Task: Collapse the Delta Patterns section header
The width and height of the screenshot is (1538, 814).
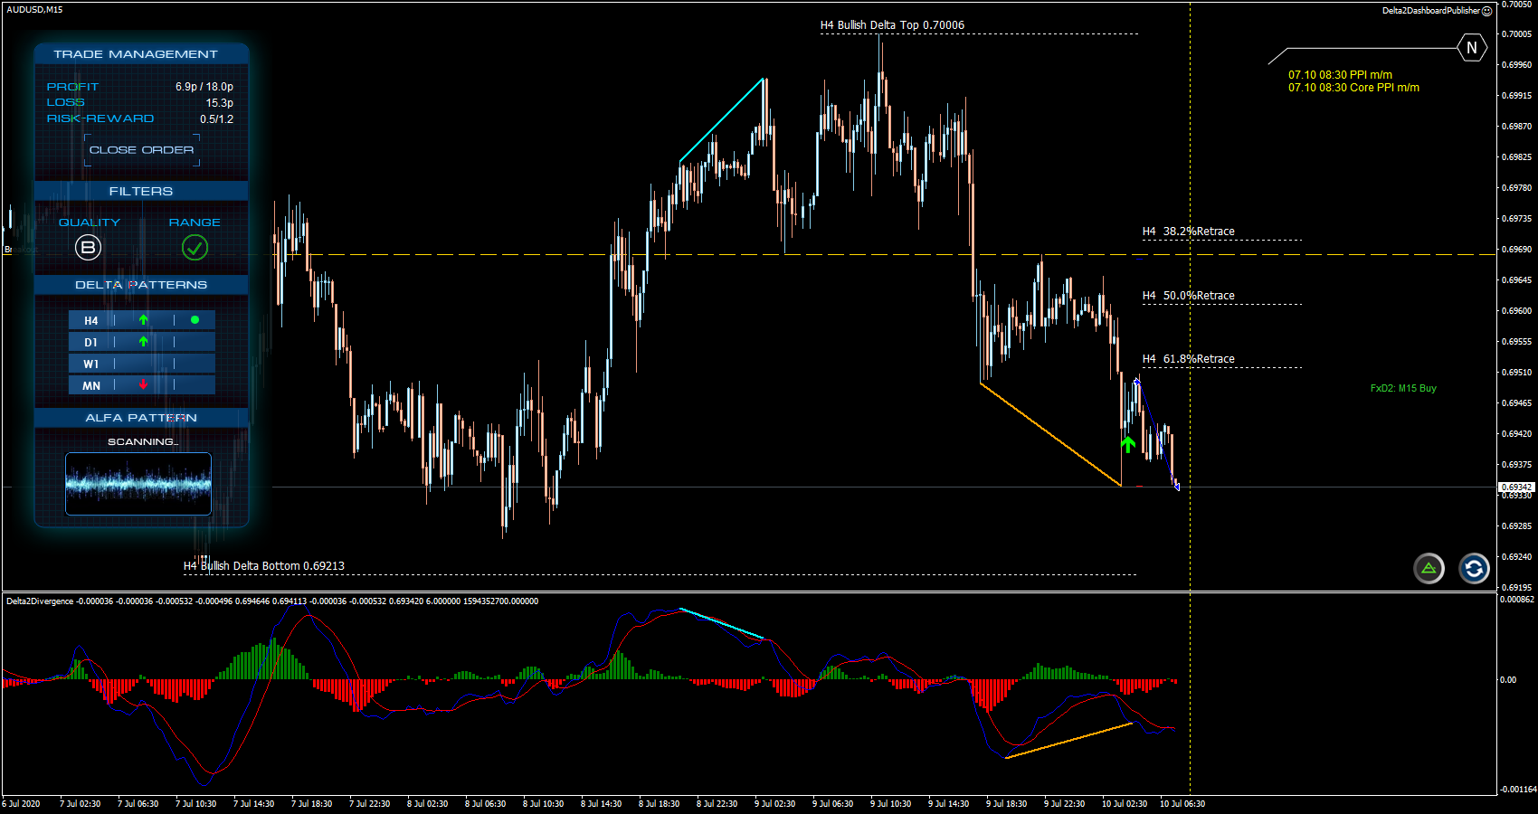Action: pos(141,285)
